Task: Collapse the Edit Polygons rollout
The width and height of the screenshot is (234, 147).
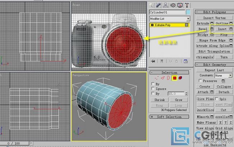Action: tap(215, 12)
